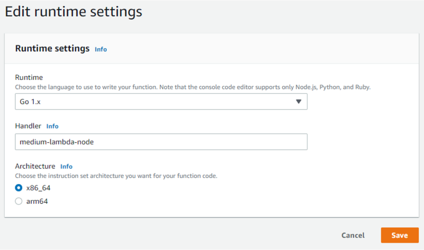Select the arm64 architecture radio button
This screenshot has width=424, height=250.
[x=19, y=201]
